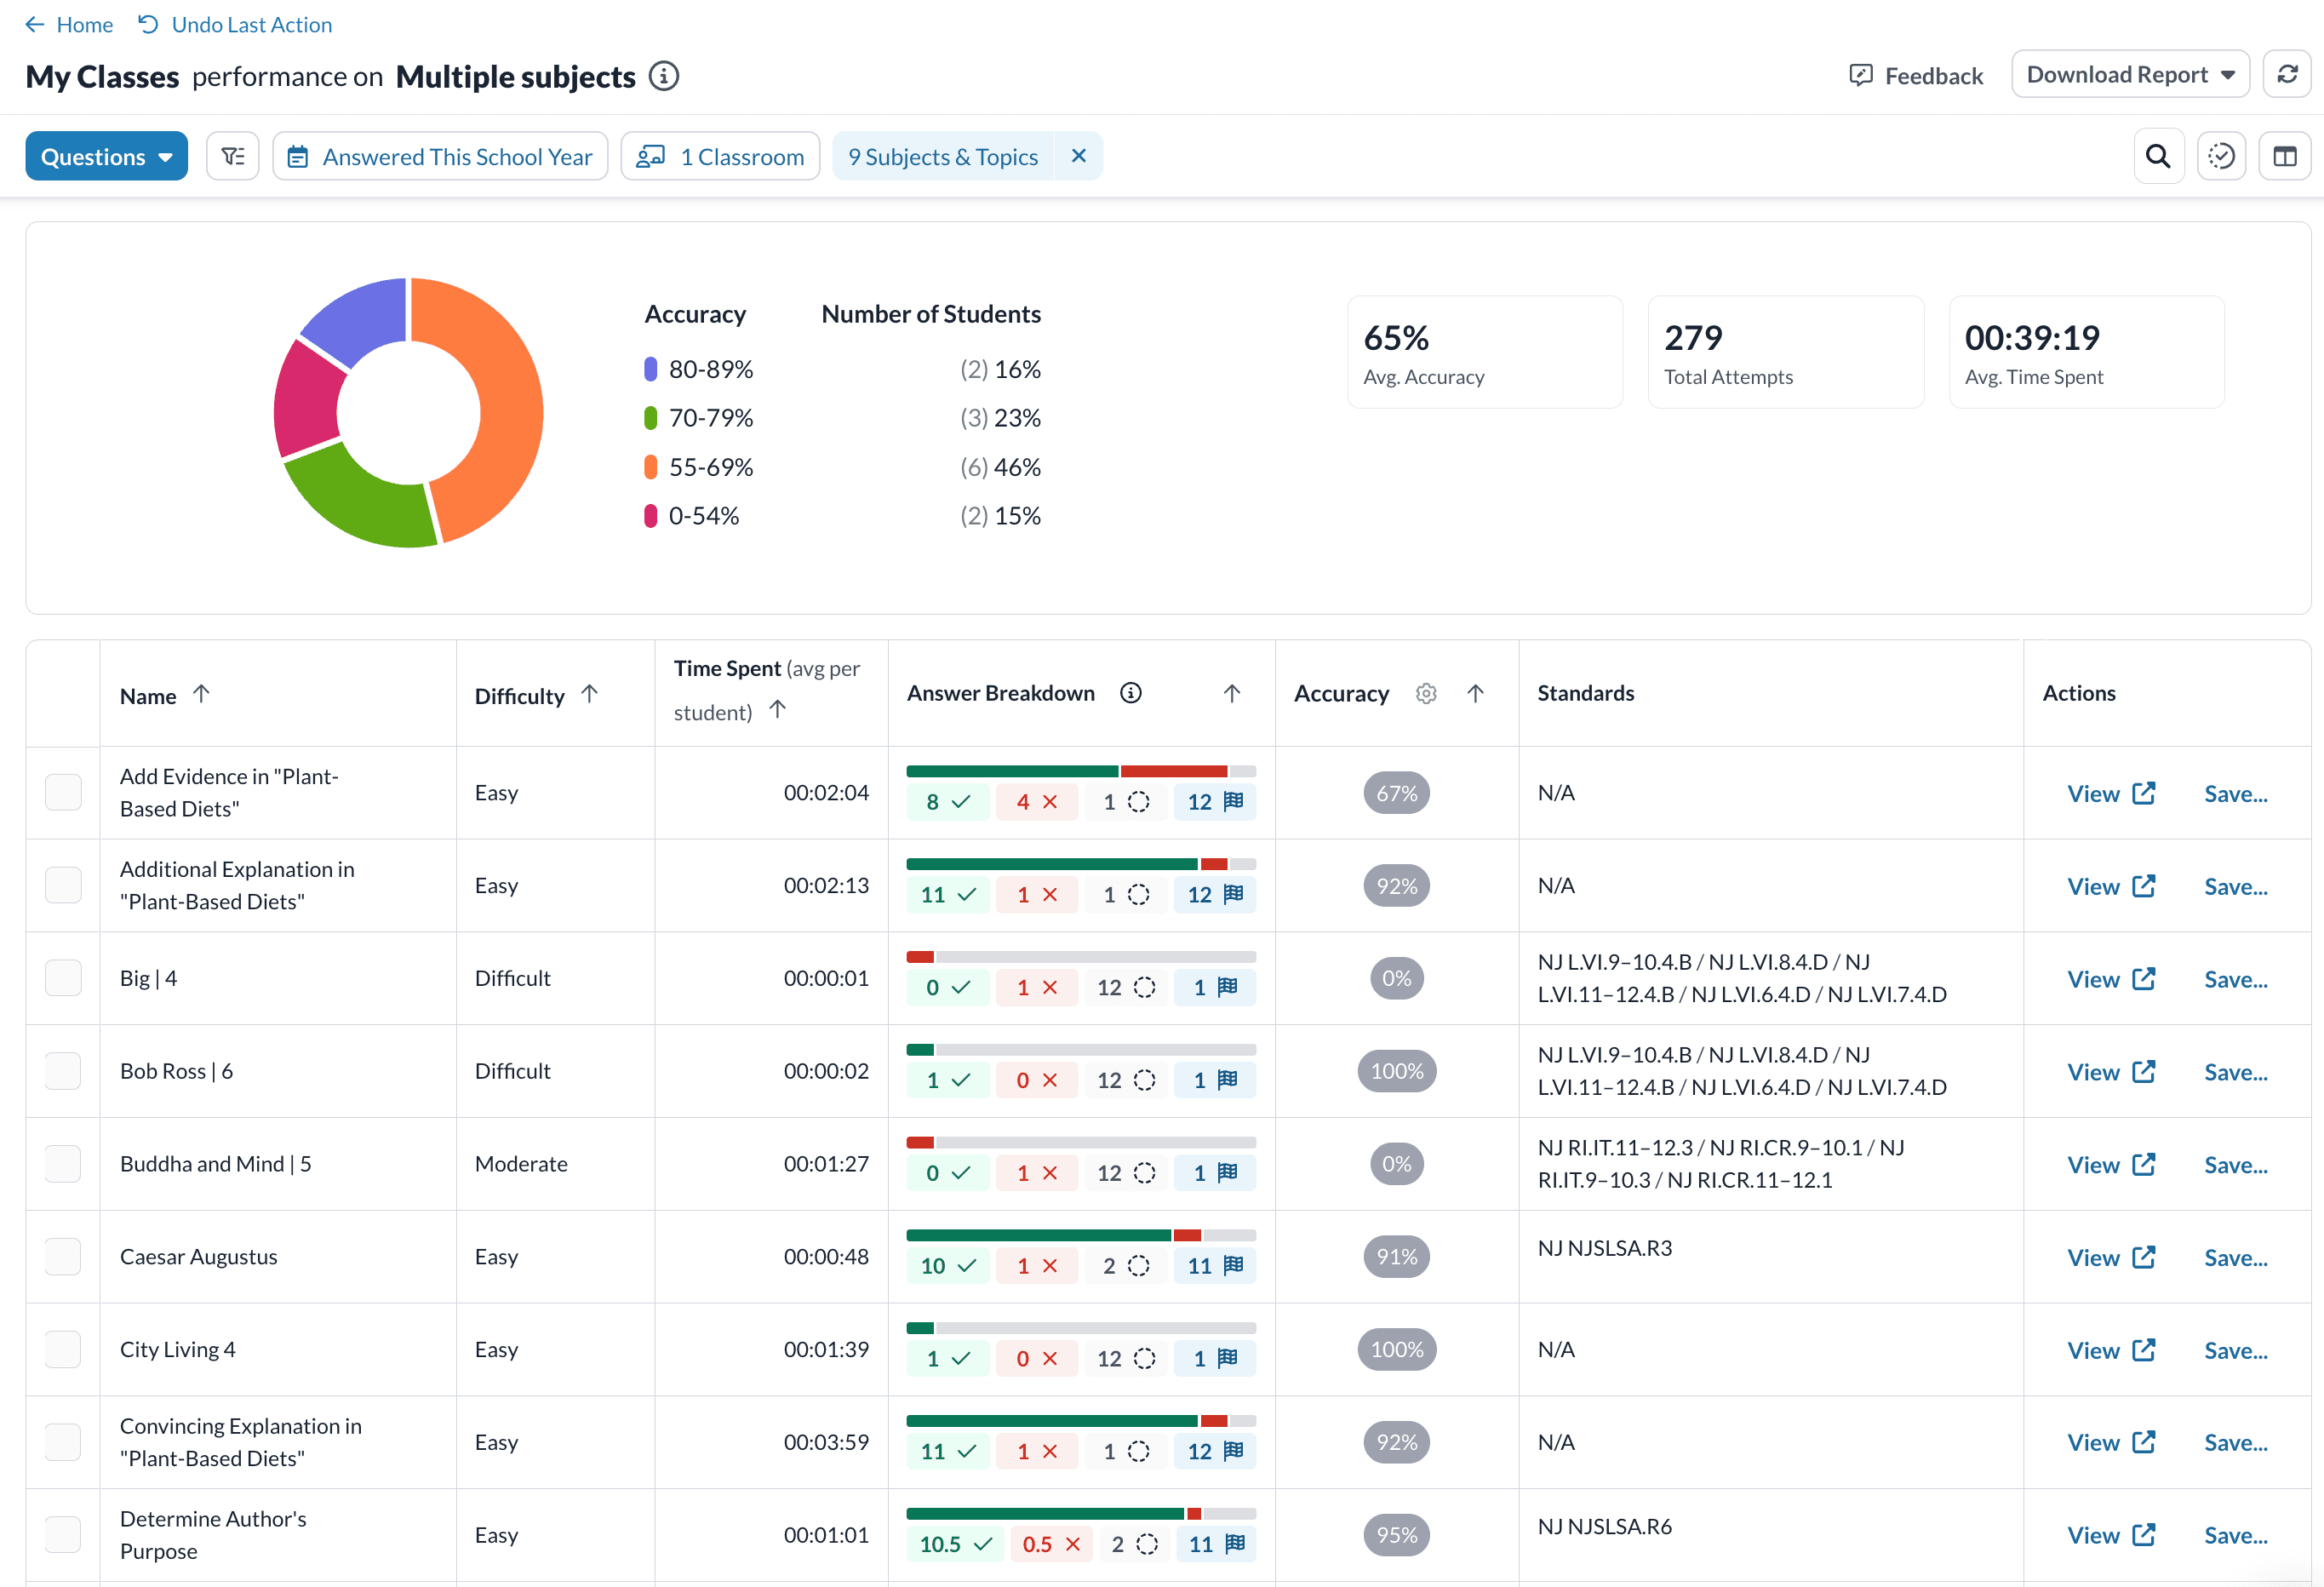Sort table by Difficulty column
2324x1587 pixels.
(x=589, y=693)
